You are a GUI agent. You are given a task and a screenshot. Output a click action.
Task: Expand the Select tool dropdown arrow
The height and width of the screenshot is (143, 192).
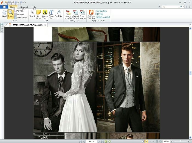pyautogui.click(x=32, y=19)
